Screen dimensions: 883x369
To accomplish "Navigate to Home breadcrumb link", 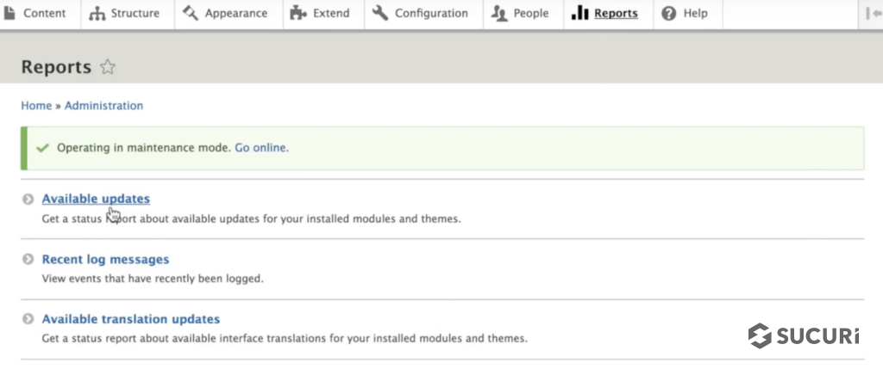I will coord(36,106).
